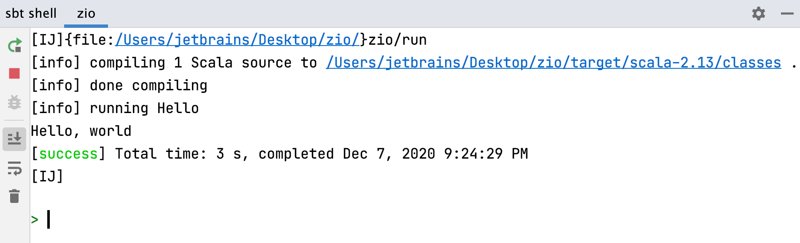Click the standalone [IJ] output line

[47, 176]
